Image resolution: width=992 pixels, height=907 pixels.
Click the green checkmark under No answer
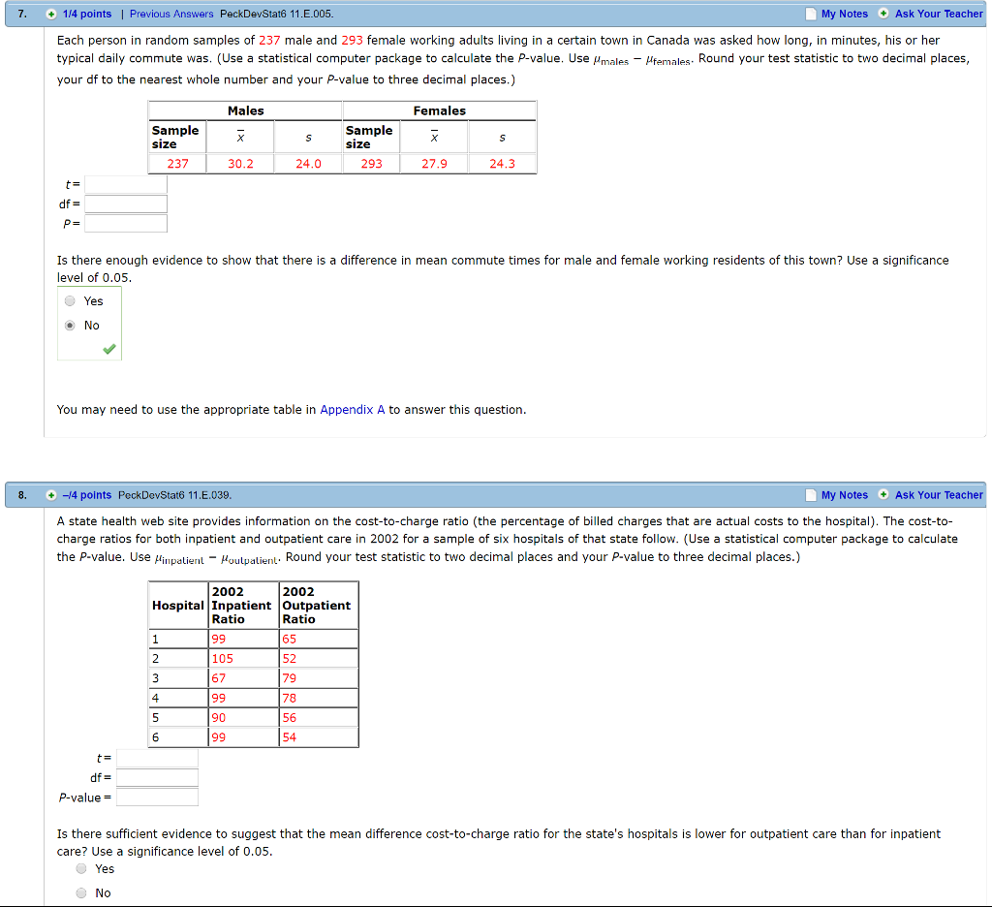109,349
